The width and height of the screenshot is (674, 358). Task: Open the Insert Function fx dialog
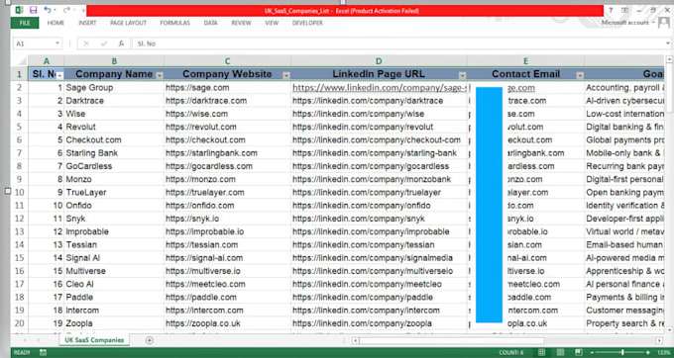tap(121, 44)
